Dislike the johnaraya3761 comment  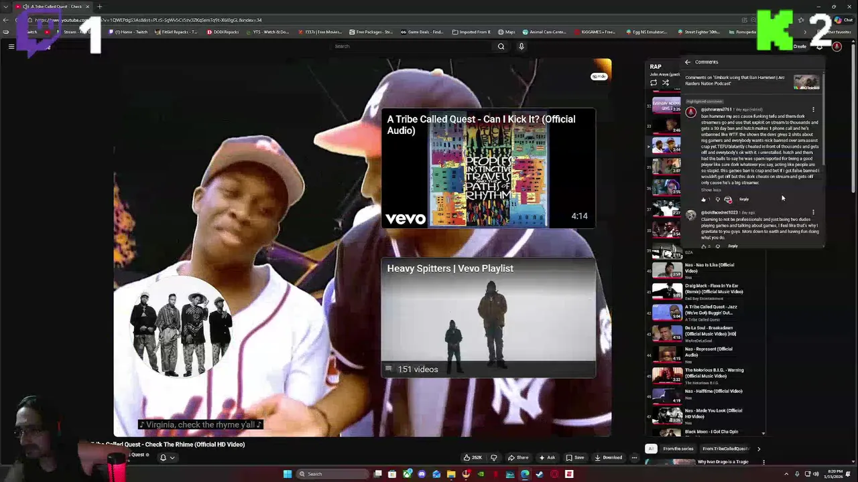pyautogui.click(x=717, y=199)
